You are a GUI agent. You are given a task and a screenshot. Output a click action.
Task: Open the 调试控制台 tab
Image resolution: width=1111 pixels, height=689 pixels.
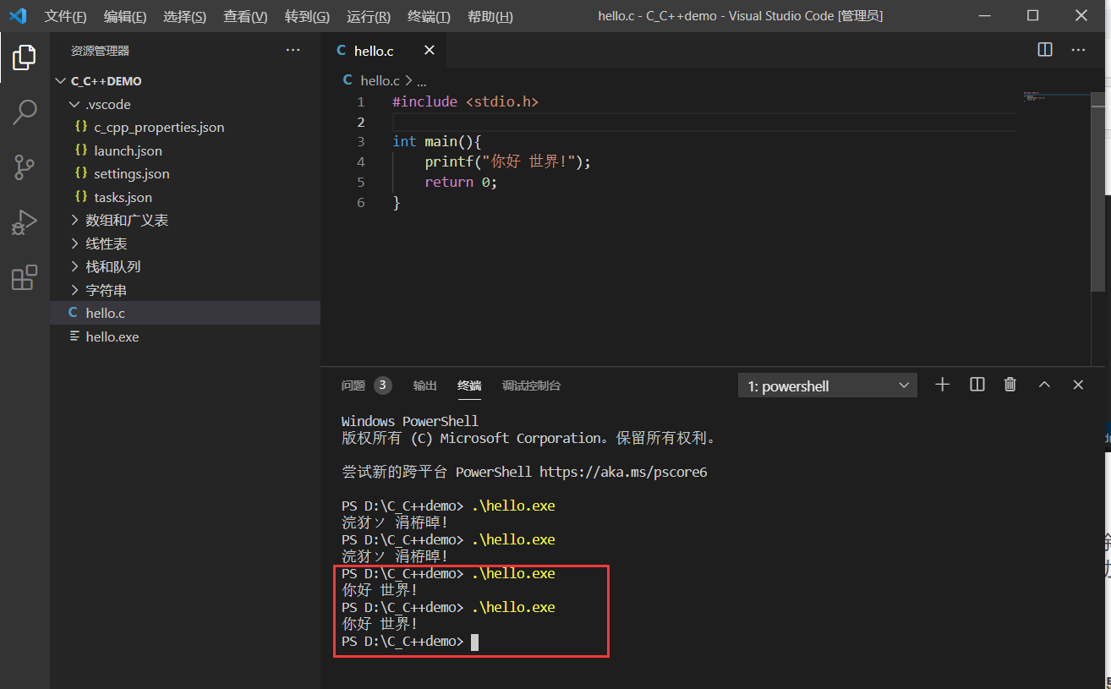[531, 386]
